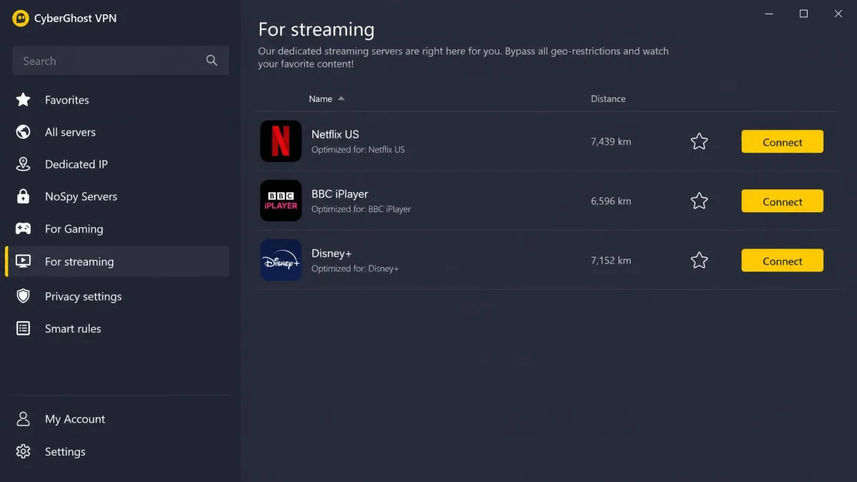
Task: Click the Smart rules list icon
Action: tap(24, 328)
